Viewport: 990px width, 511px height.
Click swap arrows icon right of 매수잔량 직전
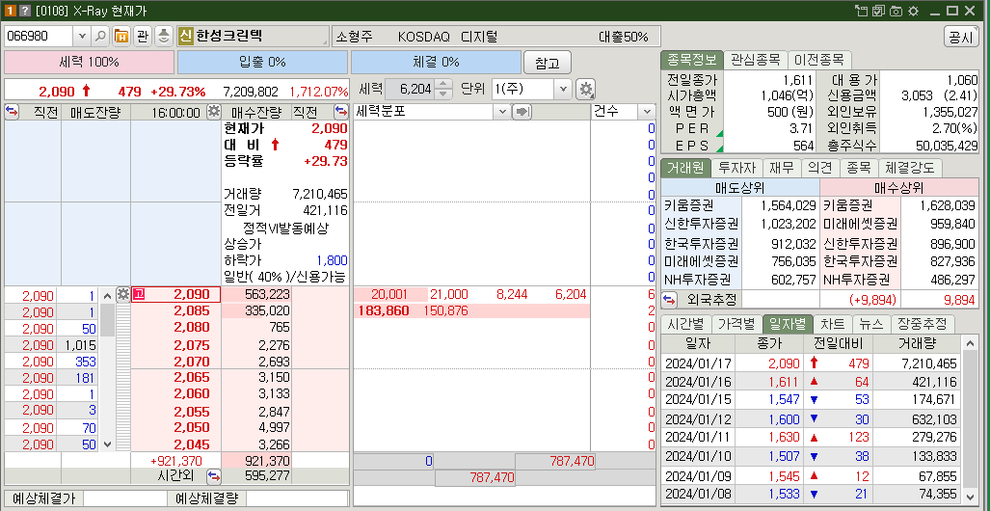coord(341,113)
